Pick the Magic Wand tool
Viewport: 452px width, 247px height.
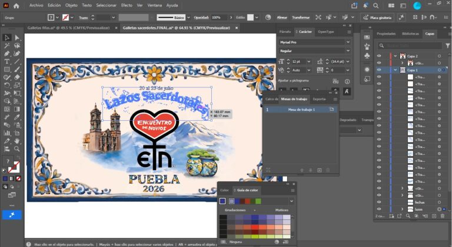point(6,45)
